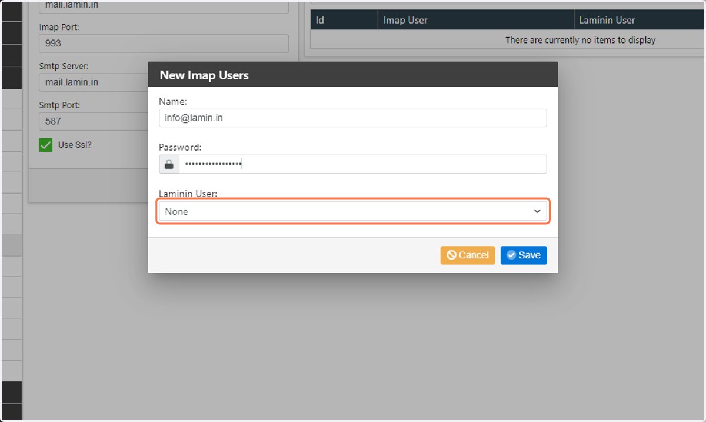Click the 'no items to display' message

(580, 40)
